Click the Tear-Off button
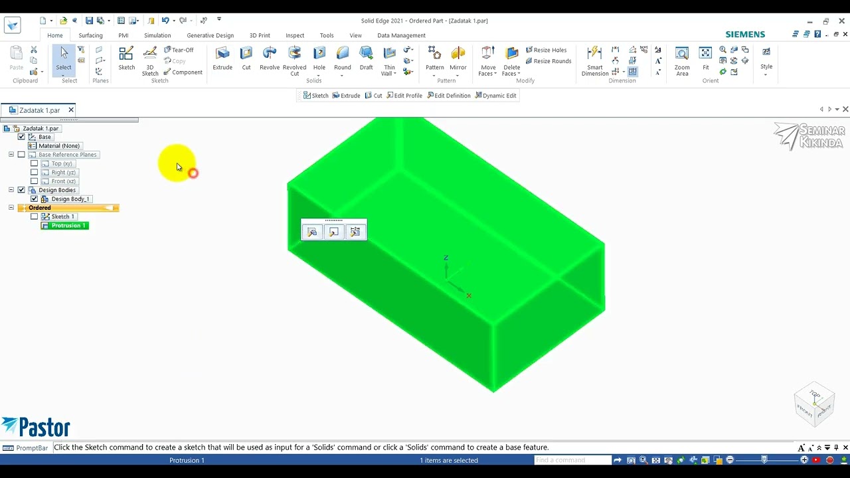This screenshot has width=850, height=478. tap(179, 50)
